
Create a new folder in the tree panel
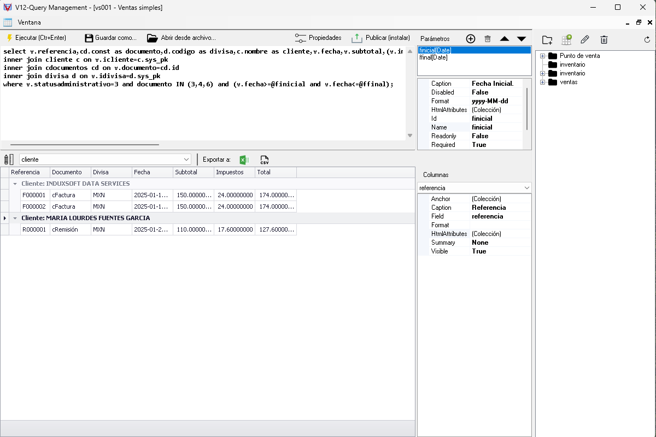point(547,40)
